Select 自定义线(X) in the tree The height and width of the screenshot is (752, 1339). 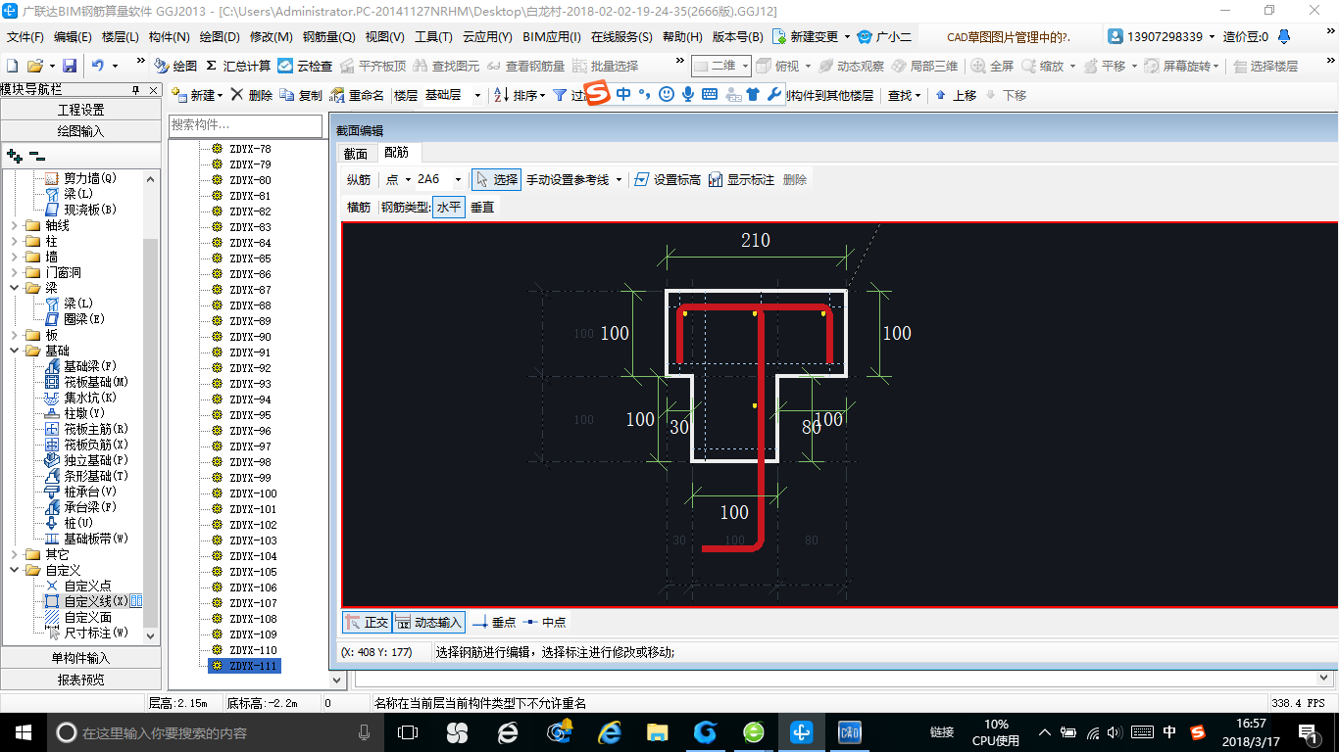point(96,601)
